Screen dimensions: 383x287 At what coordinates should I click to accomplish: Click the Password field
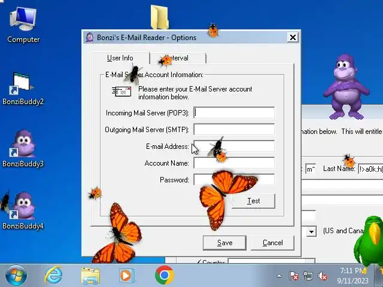pos(234,179)
